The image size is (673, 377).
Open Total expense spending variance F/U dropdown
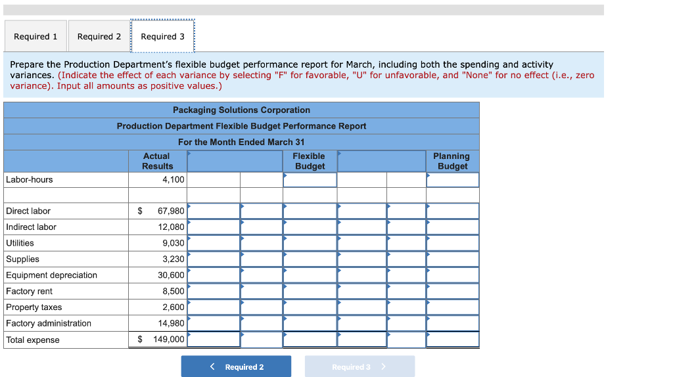click(x=262, y=340)
